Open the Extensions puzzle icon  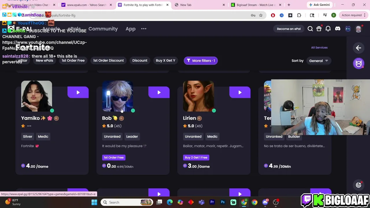(x=299, y=15)
